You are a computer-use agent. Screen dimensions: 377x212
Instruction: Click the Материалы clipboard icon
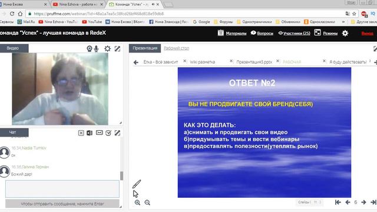[221, 33]
